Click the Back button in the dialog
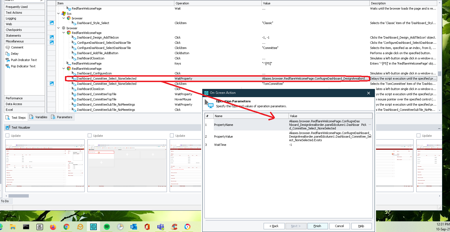The image size is (450, 232). (x=274, y=226)
